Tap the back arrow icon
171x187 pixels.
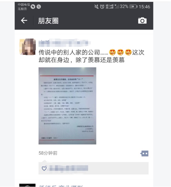point(24,20)
